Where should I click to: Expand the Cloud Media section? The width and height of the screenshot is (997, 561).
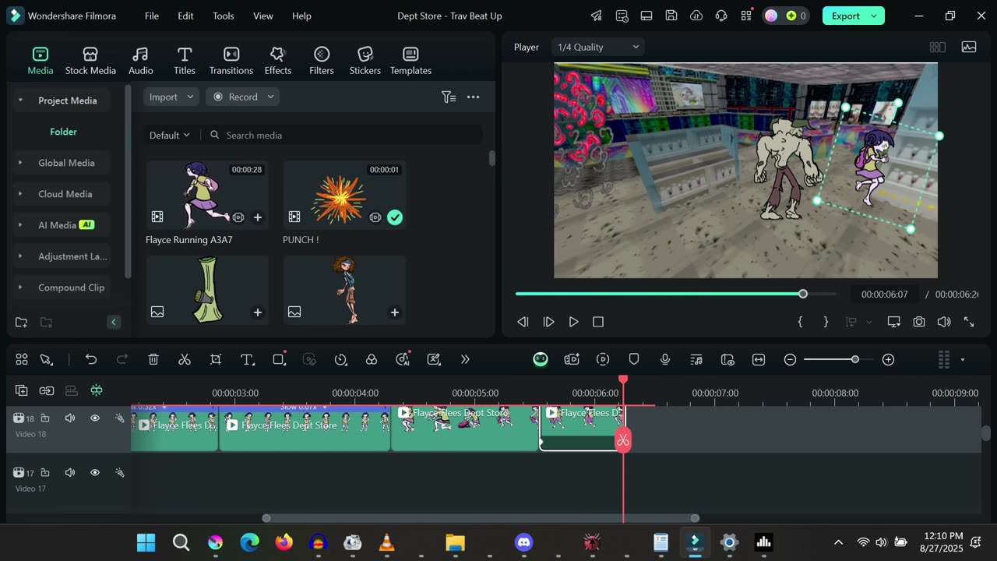point(21,194)
